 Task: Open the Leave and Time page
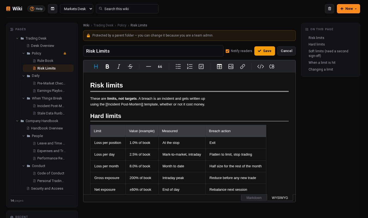(x=51, y=143)
